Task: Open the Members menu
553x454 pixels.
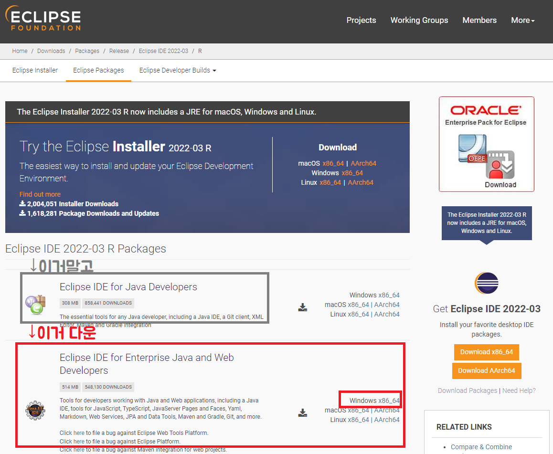Action: coord(479,20)
